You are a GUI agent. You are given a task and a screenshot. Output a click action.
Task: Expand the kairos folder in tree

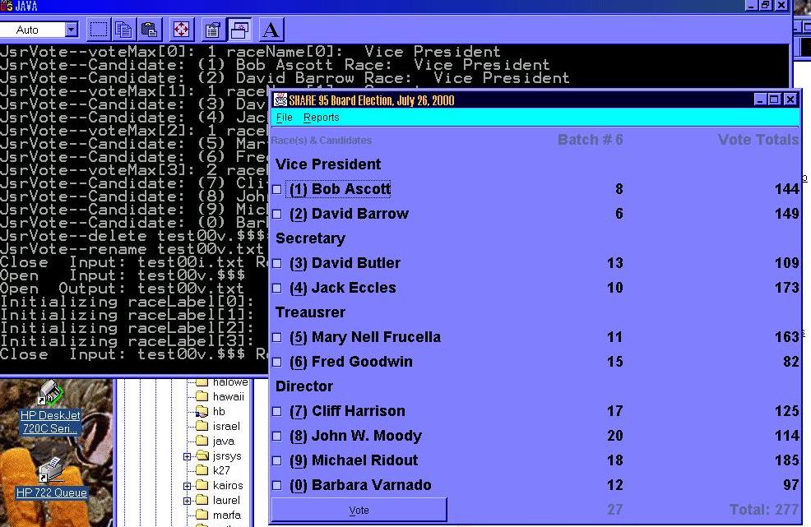188,486
